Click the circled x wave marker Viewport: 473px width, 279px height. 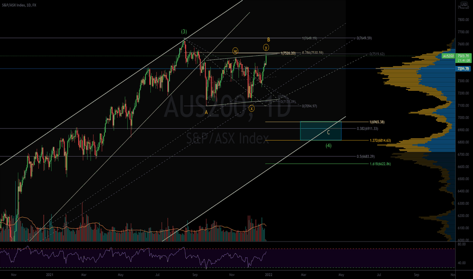click(x=251, y=108)
